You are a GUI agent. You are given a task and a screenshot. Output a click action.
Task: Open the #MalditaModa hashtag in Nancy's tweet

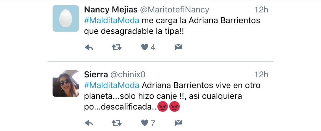coord(112,21)
